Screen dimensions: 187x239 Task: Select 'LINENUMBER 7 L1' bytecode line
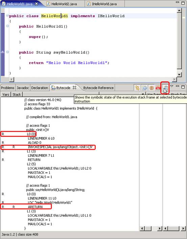[41, 156]
